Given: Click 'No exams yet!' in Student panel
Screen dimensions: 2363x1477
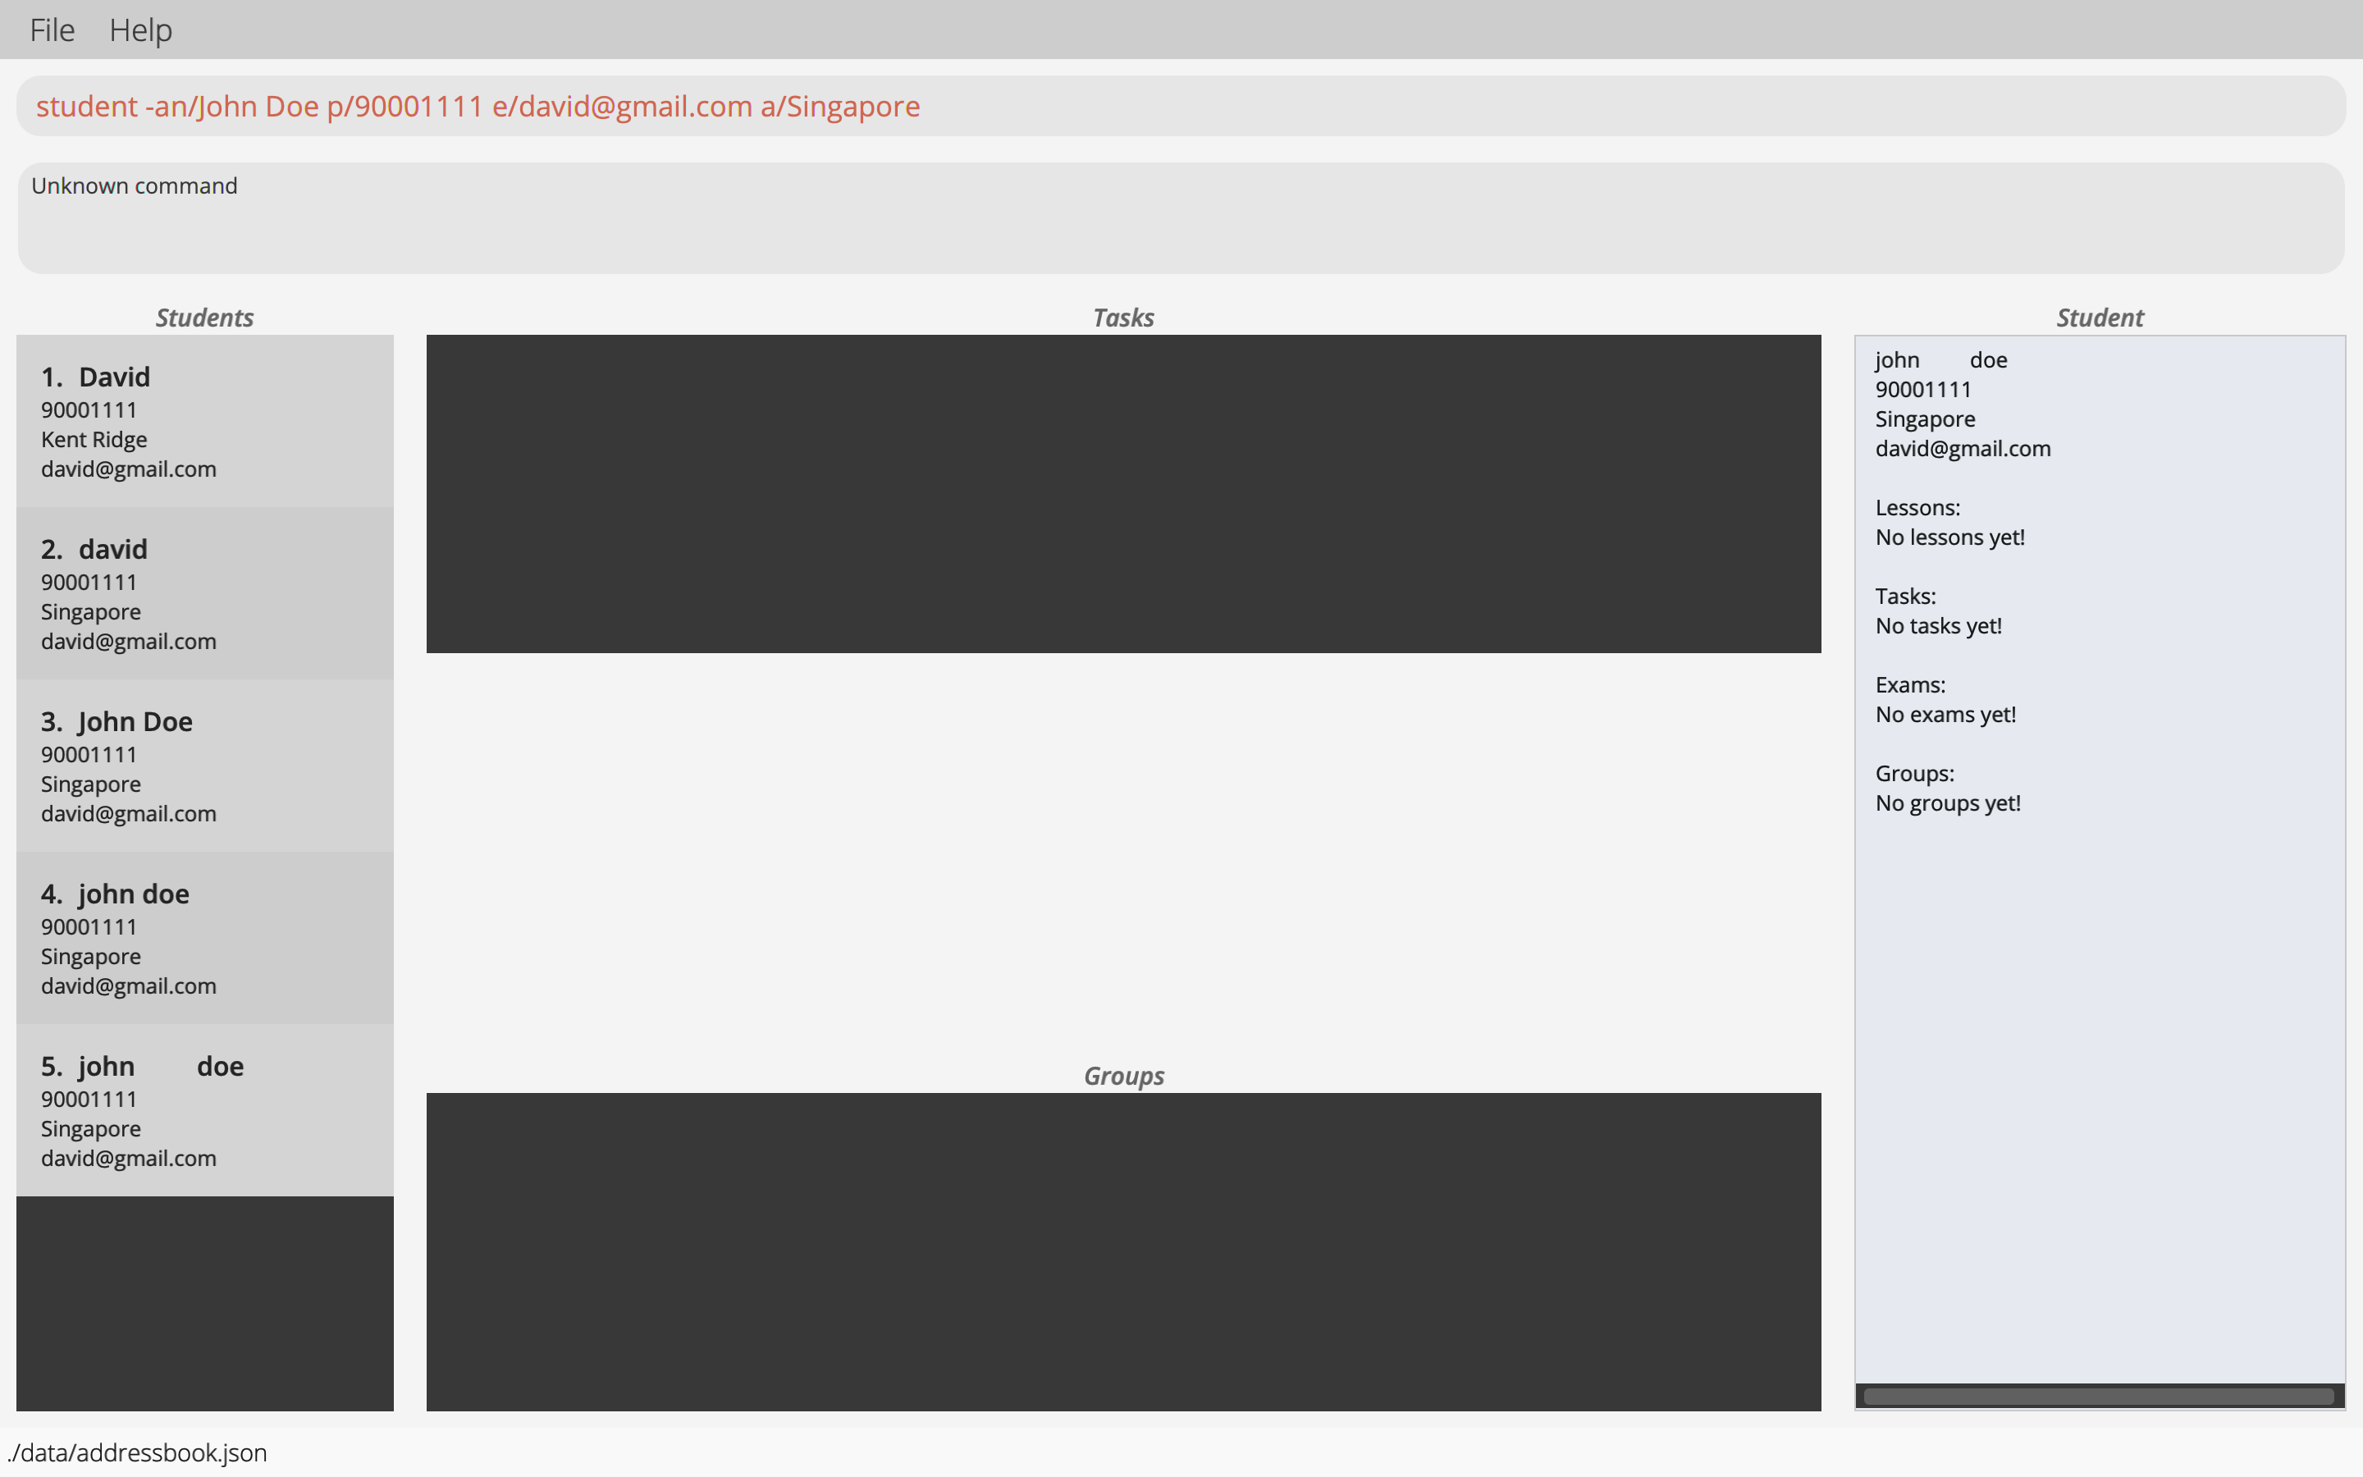Looking at the screenshot, I should pos(1945,715).
